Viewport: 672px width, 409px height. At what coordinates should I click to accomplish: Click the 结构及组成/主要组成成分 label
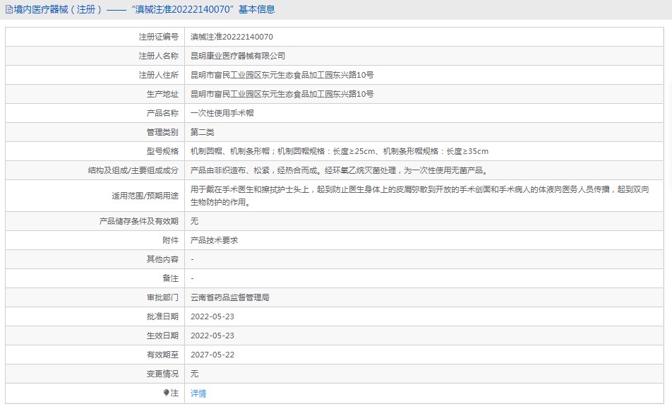[x=133, y=170]
